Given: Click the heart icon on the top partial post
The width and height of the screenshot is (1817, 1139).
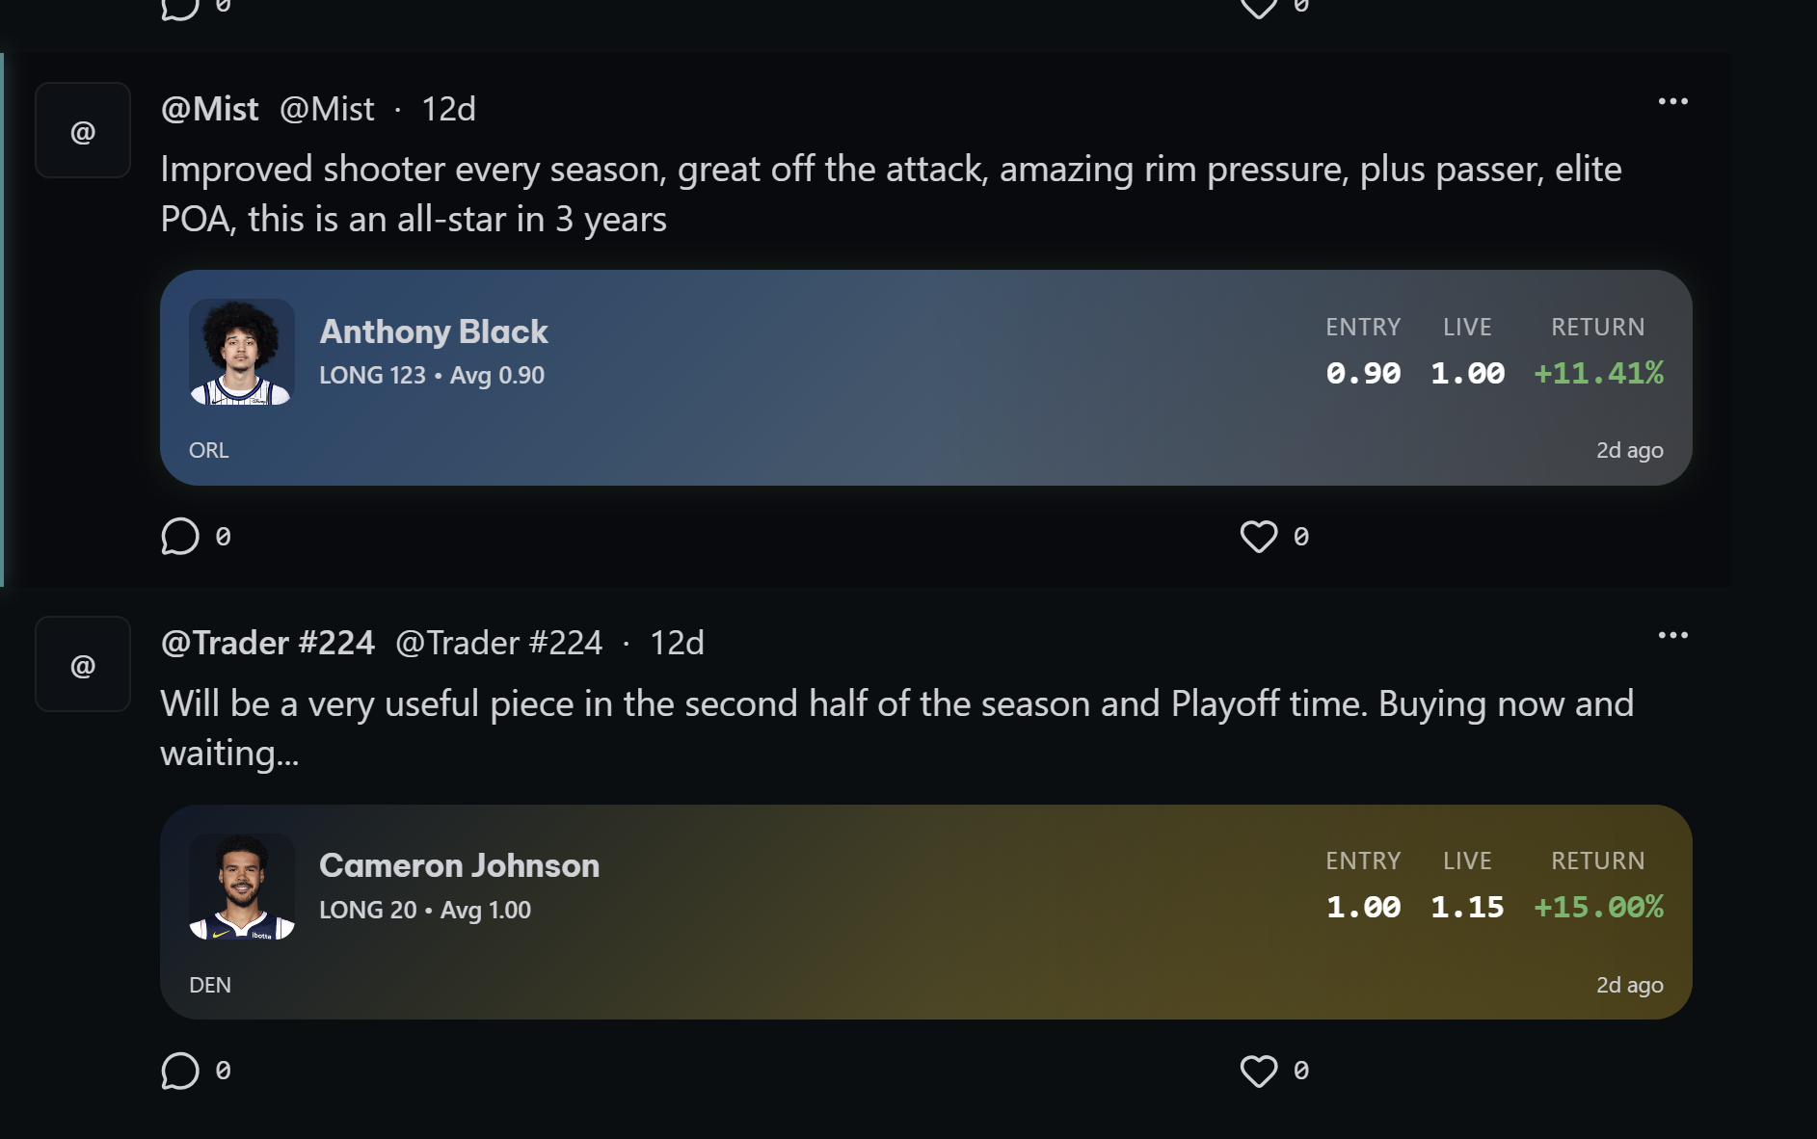Looking at the screenshot, I should pos(1258,8).
